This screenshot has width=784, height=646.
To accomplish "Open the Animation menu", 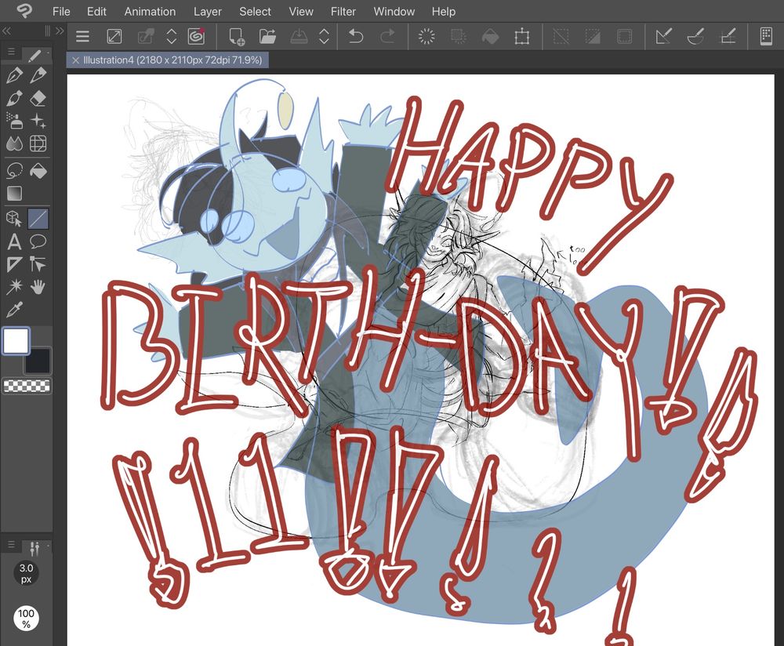I will [150, 12].
